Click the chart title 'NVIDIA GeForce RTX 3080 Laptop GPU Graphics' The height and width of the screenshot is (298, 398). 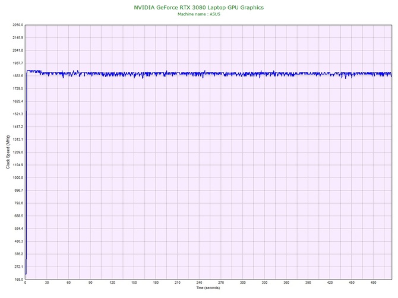(199, 7)
